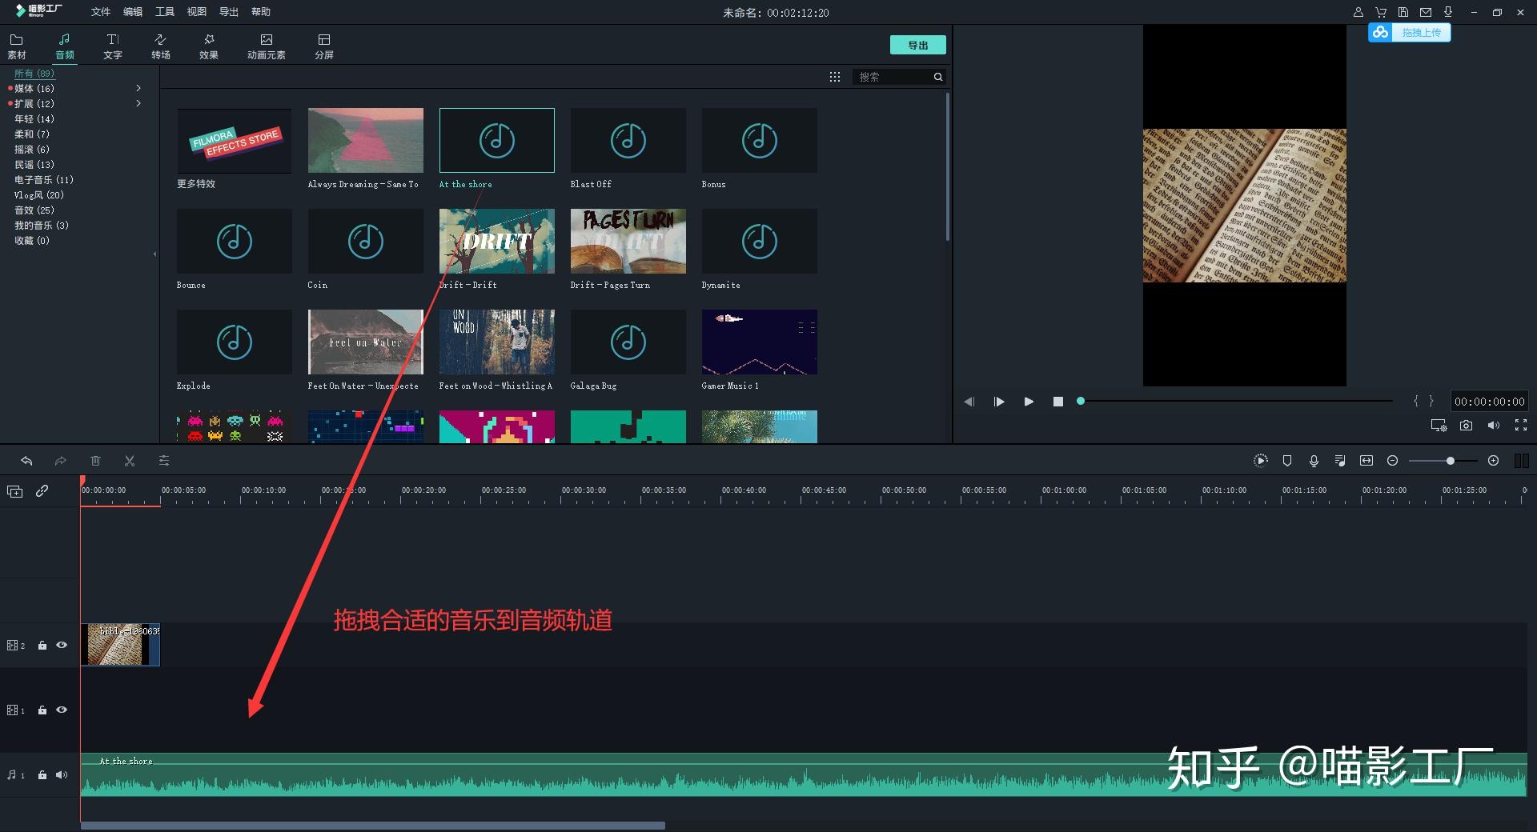Viewport: 1537px width, 832px height.
Task: Hide video track 1 with eye icon
Action: coord(62,710)
